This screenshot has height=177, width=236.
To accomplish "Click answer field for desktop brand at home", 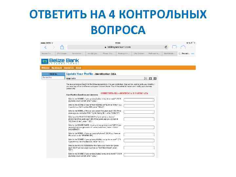I will 139,106.
